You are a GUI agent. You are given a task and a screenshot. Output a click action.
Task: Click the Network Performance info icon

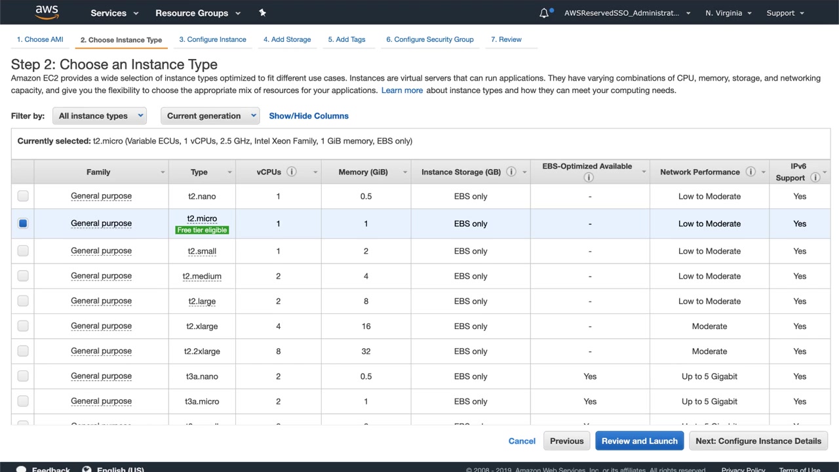click(751, 172)
